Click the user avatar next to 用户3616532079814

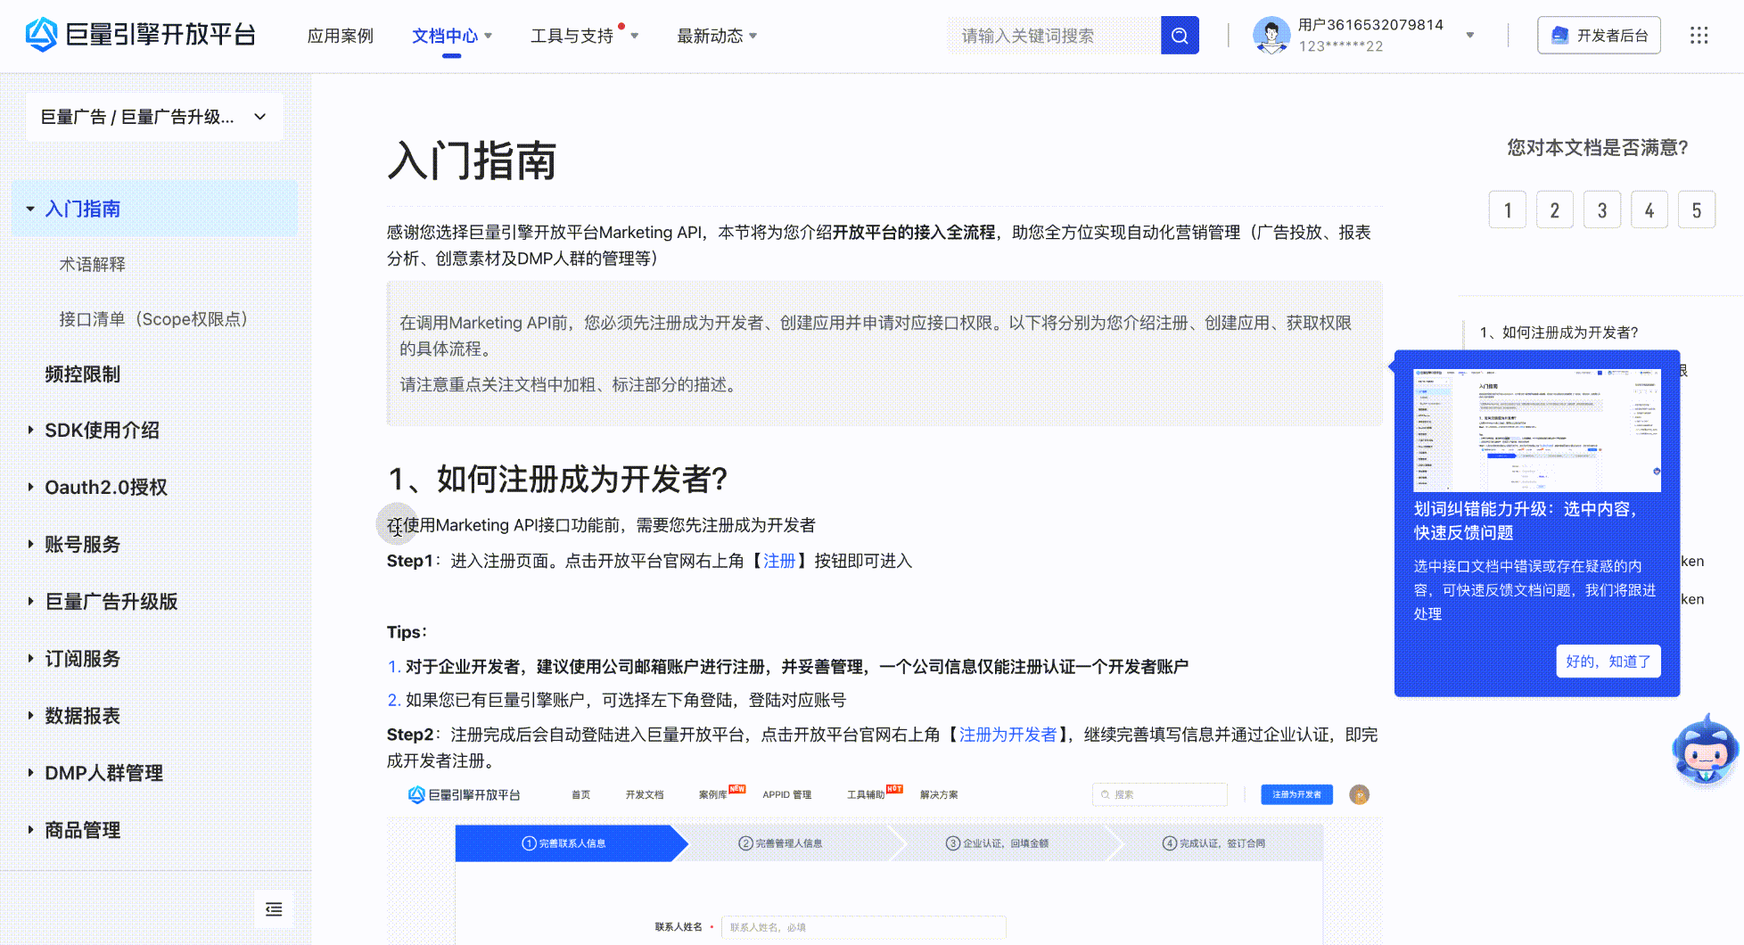tap(1271, 35)
